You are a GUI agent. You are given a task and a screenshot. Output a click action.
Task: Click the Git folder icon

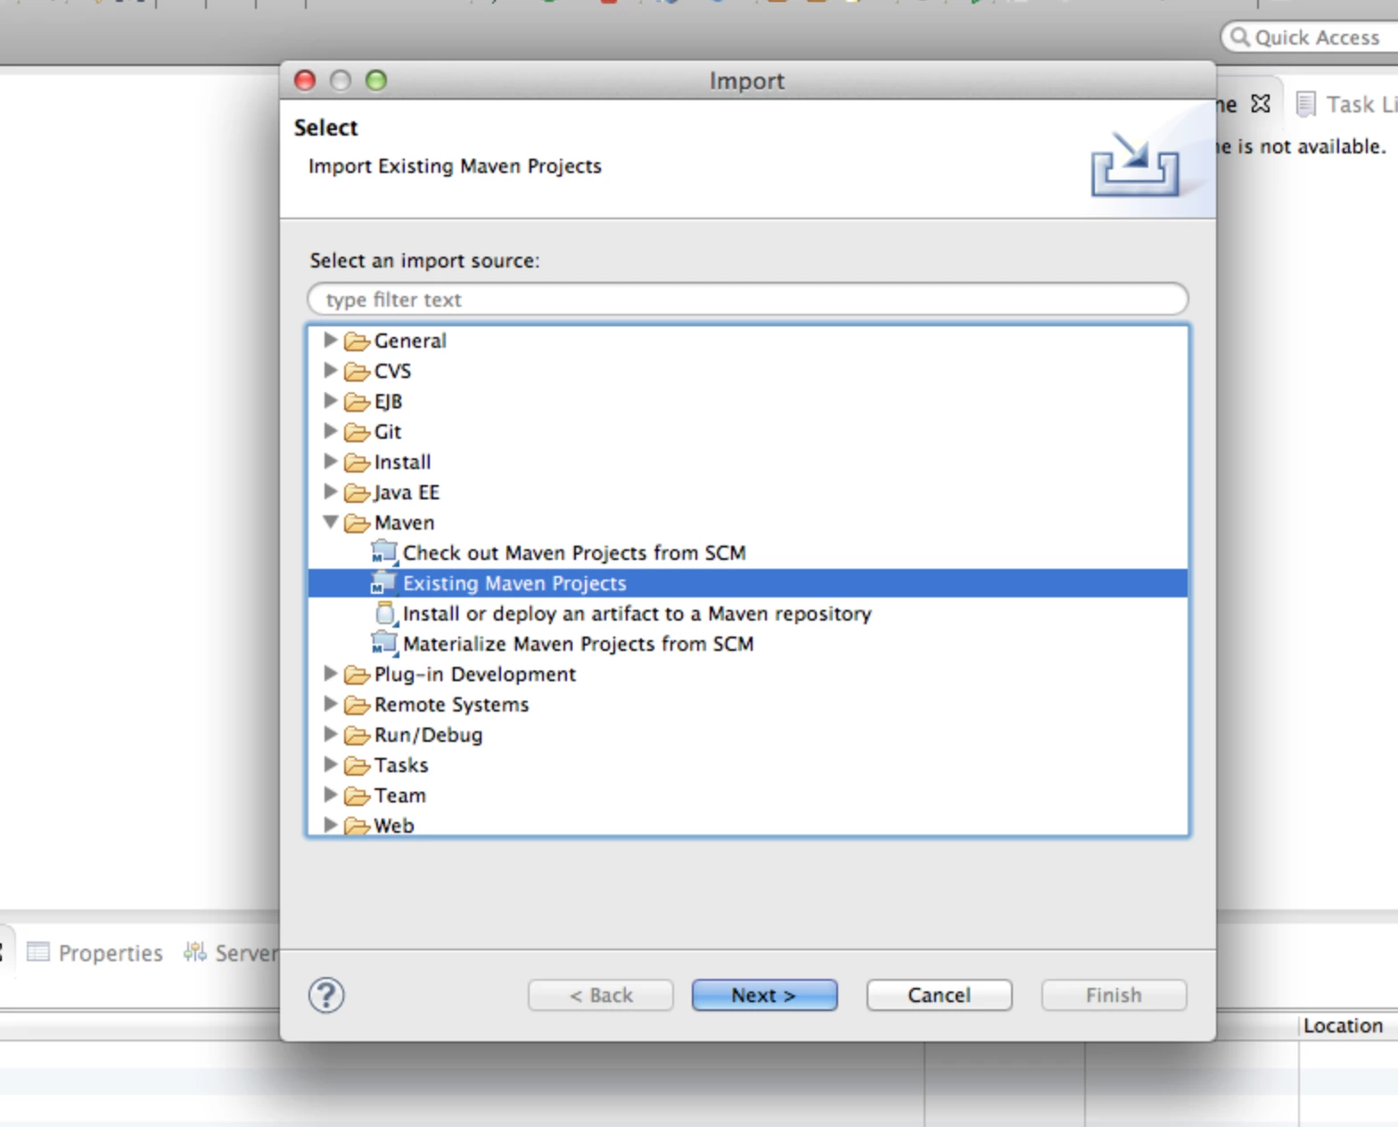[x=358, y=432]
